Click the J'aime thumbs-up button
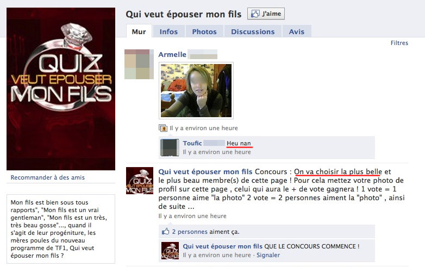This screenshot has height=268, width=425. pyautogui.click(x=266, y=14)
